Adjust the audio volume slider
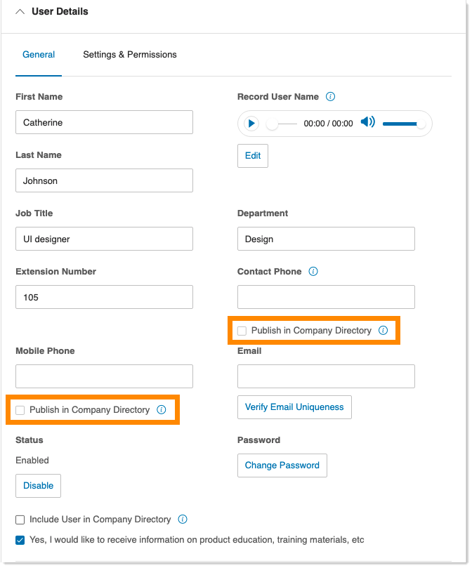The image size is (472, 568). 402,124
